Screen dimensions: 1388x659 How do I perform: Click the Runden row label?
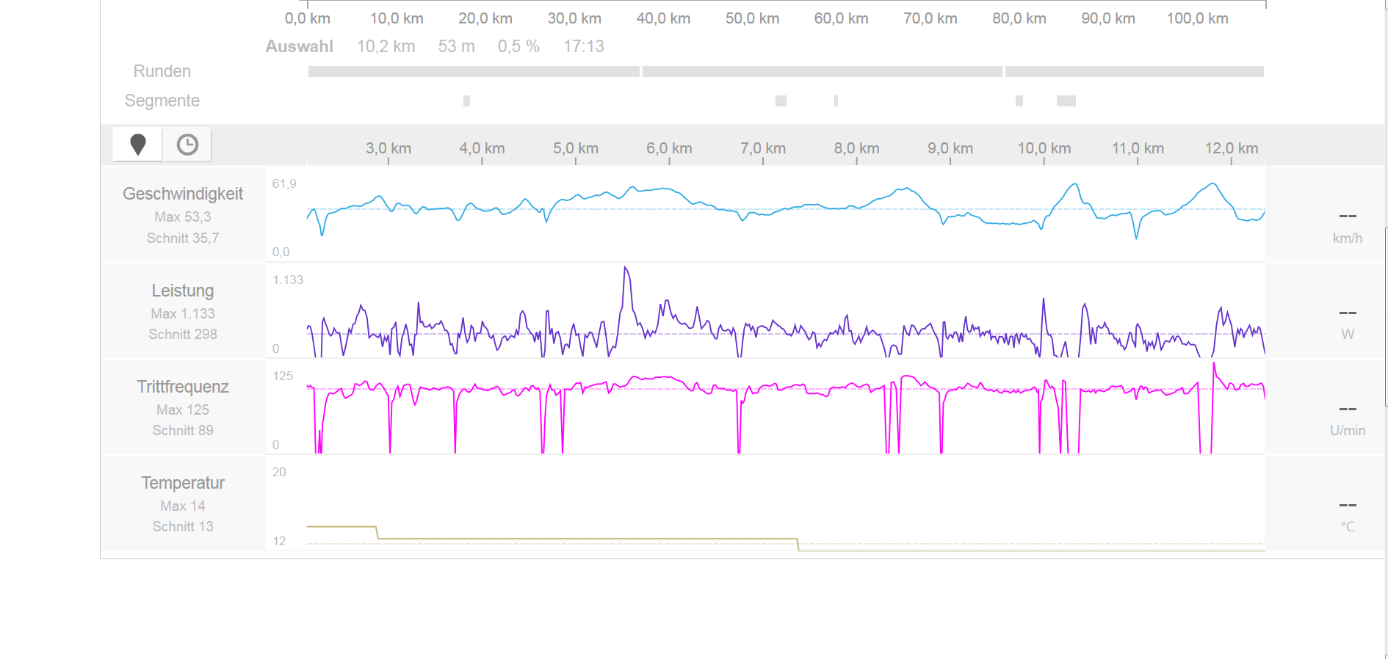162,71
